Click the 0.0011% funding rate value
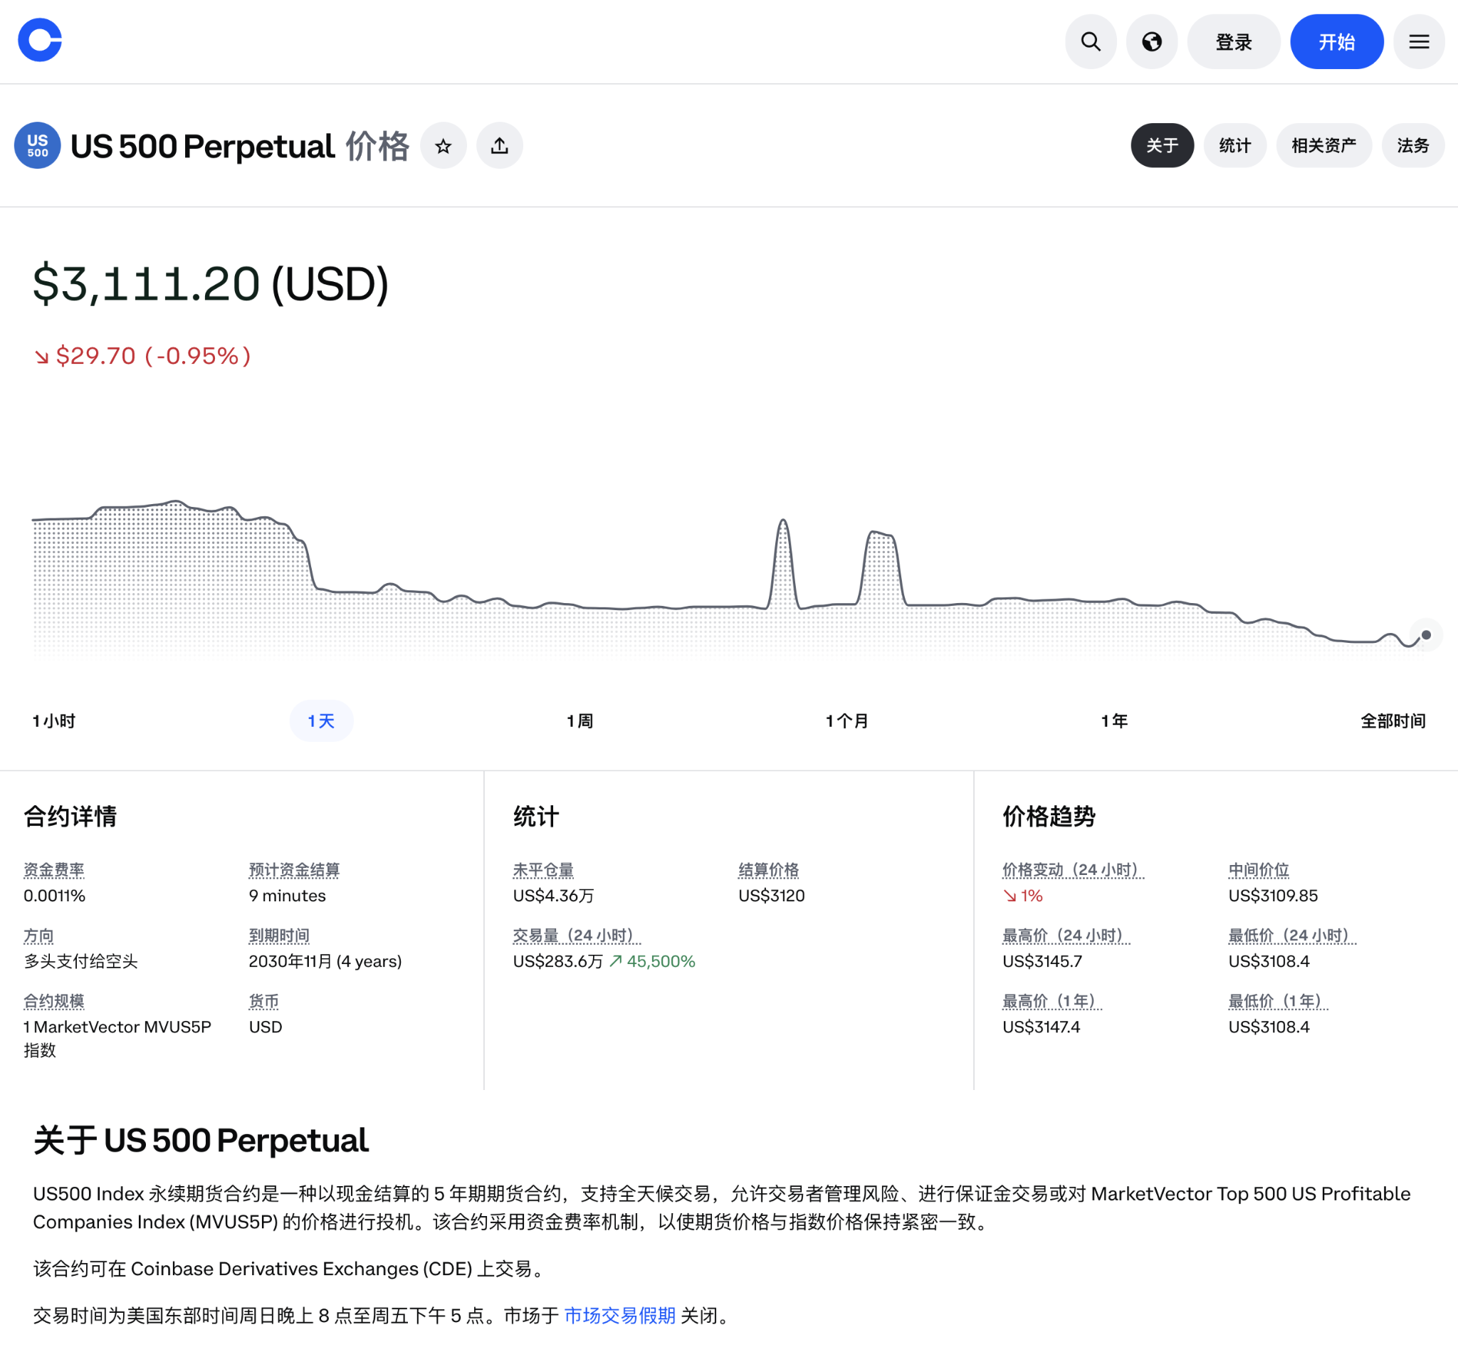This screenshot has height=1357, width=1458. point(54,896)
